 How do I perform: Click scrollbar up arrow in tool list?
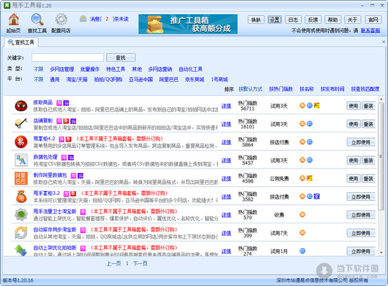coord(381,99)
